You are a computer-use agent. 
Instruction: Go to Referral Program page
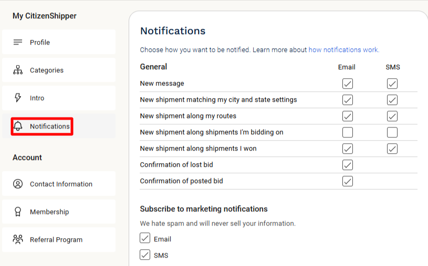(x=59, y=240)
